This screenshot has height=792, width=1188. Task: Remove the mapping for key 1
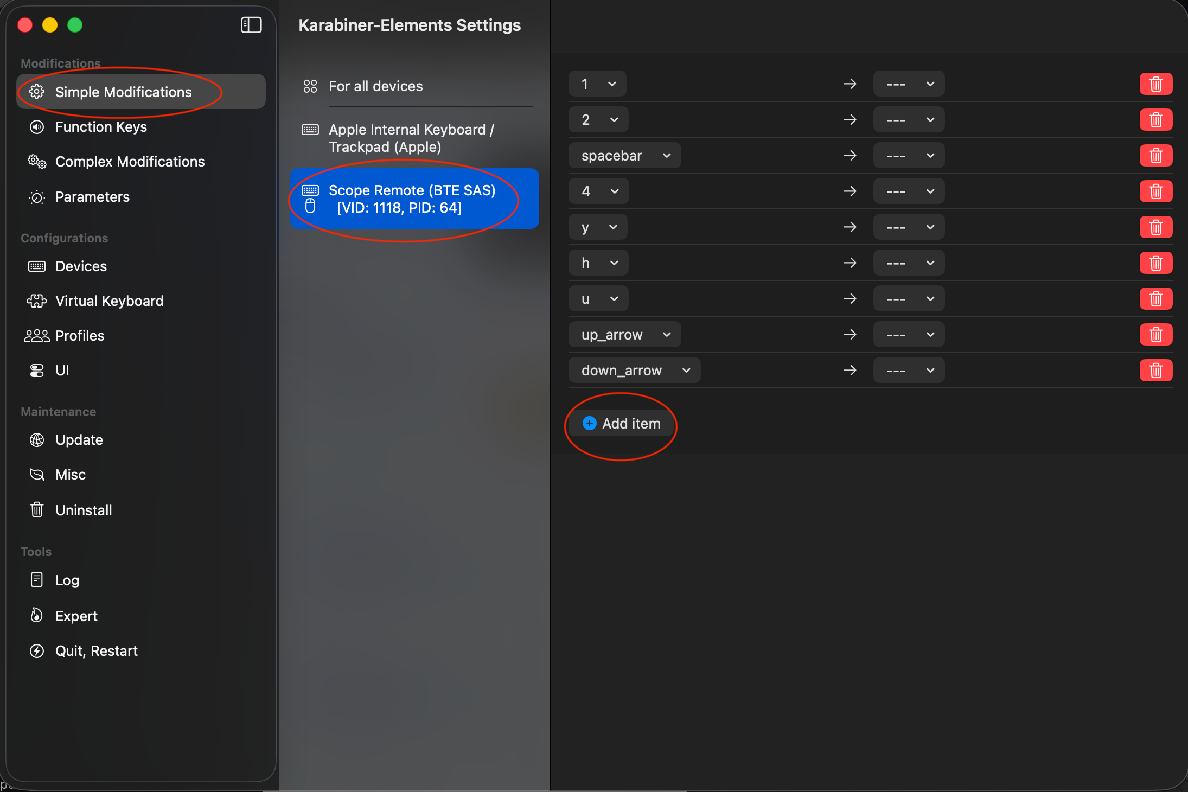click(x=1155, y=84)
